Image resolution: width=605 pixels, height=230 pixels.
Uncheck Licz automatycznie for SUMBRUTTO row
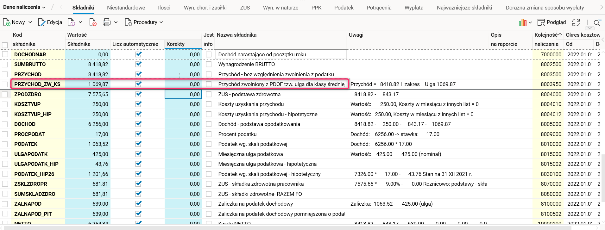pyautogui.click(x=138, y=64)
